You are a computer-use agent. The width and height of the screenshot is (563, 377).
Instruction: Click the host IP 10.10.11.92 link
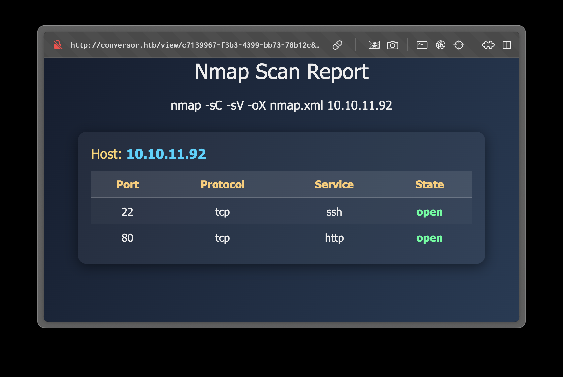pos(166,154)
